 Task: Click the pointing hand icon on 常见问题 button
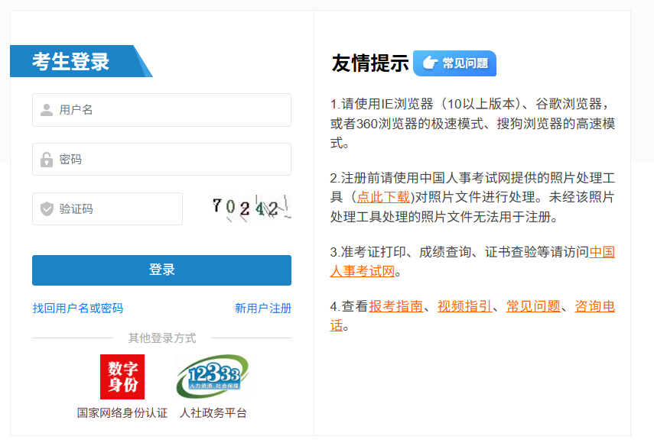coord(430,63)
